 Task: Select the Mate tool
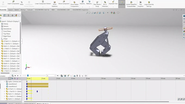(22, 3)
